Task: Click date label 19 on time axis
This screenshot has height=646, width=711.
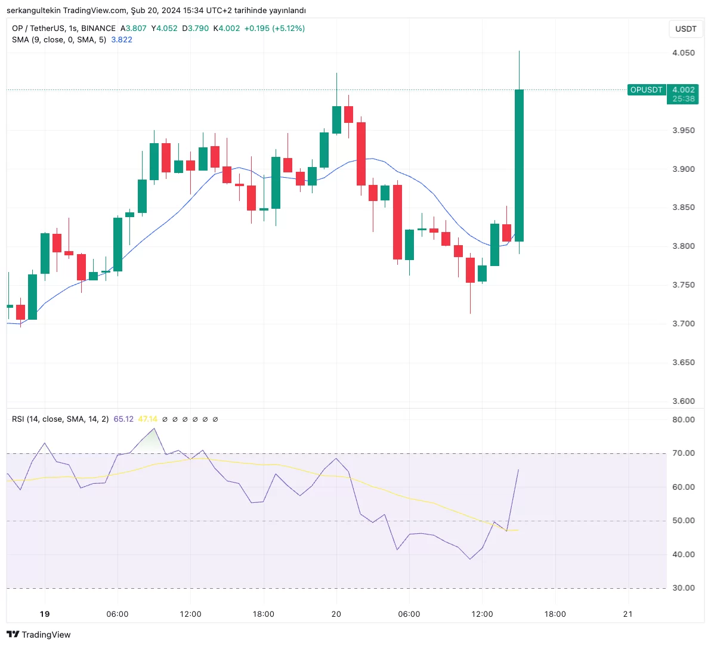Action: click(45, 614)
